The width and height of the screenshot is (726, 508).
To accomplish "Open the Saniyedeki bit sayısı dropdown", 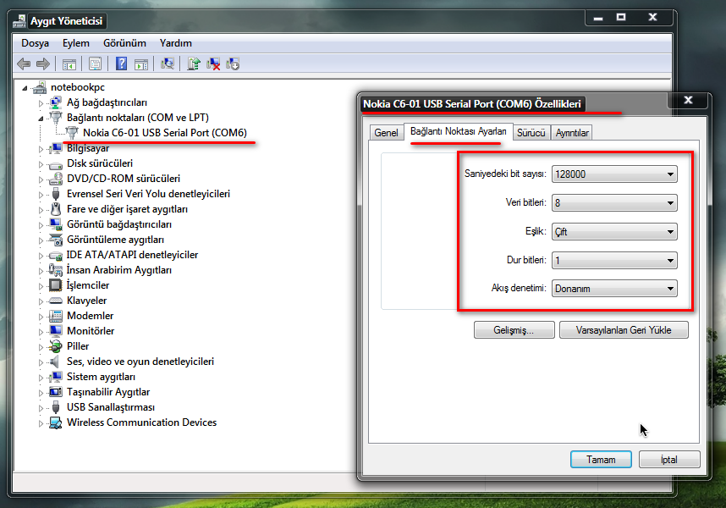I will (614, 174).
